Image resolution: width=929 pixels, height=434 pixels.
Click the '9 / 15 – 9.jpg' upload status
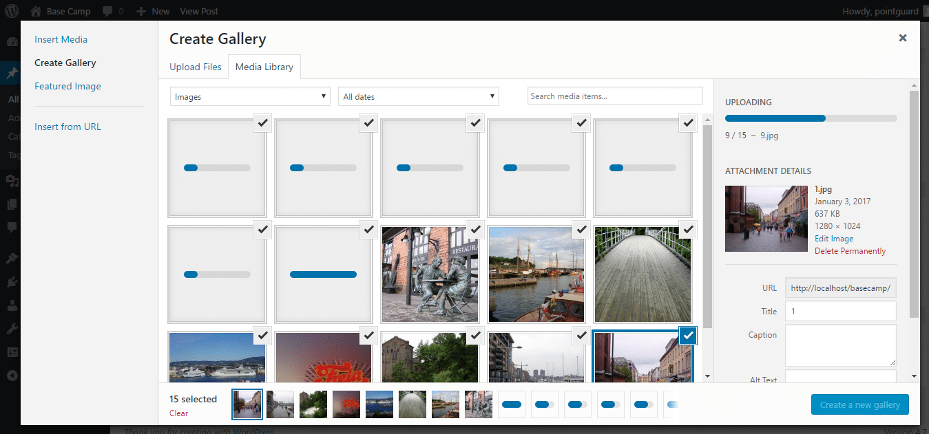(752, 135)
